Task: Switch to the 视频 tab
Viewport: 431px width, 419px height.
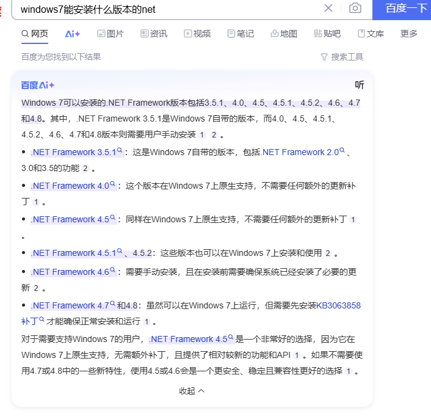Action: [x=197, y=34]
